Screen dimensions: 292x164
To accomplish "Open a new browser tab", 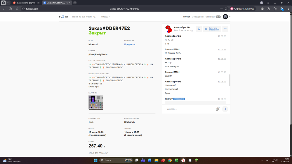I will tap(75, 3).
